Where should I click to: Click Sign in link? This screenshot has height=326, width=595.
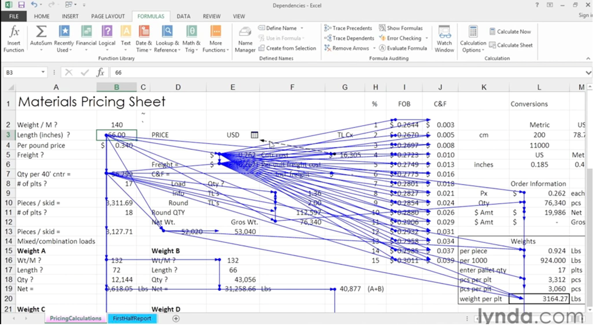tap(585, 16)
